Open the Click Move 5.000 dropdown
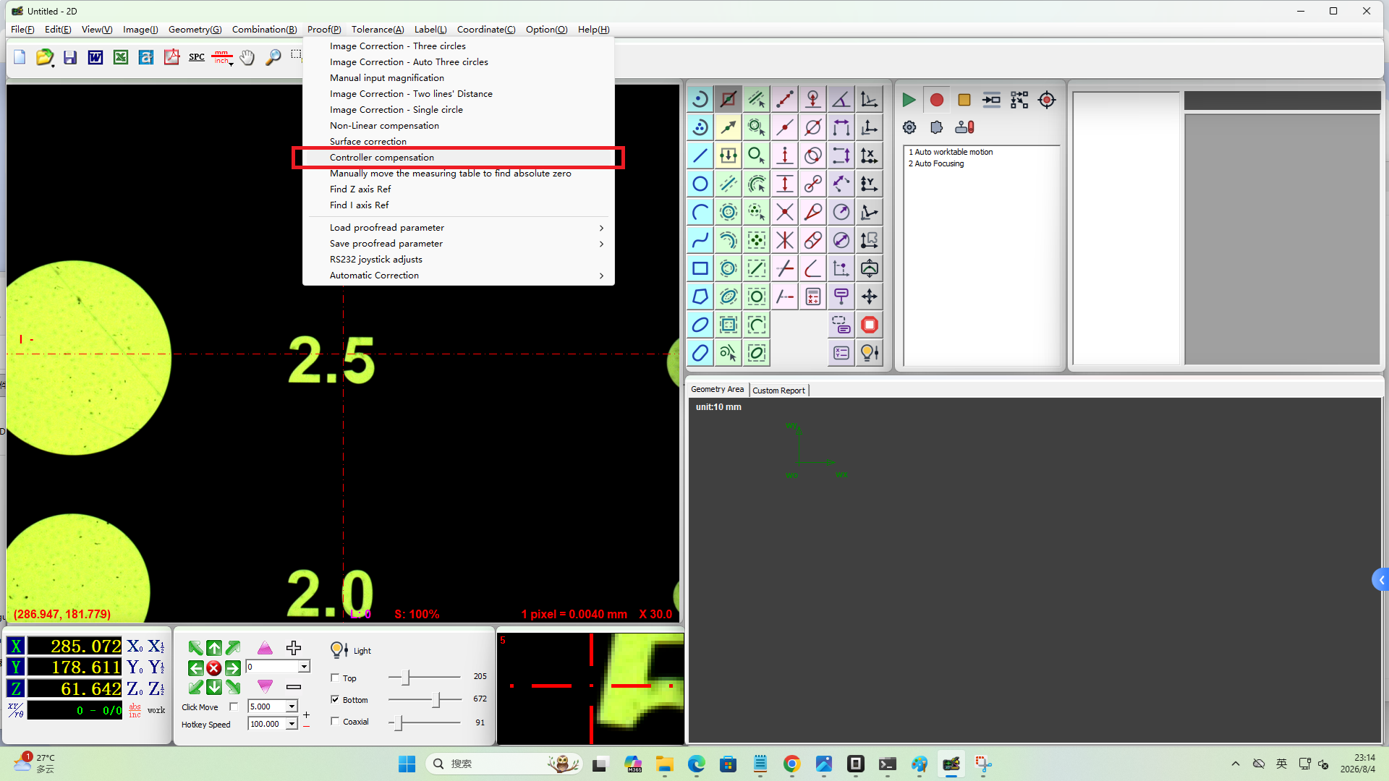This screenshot has height=781, width=1389. pos(292,707)
